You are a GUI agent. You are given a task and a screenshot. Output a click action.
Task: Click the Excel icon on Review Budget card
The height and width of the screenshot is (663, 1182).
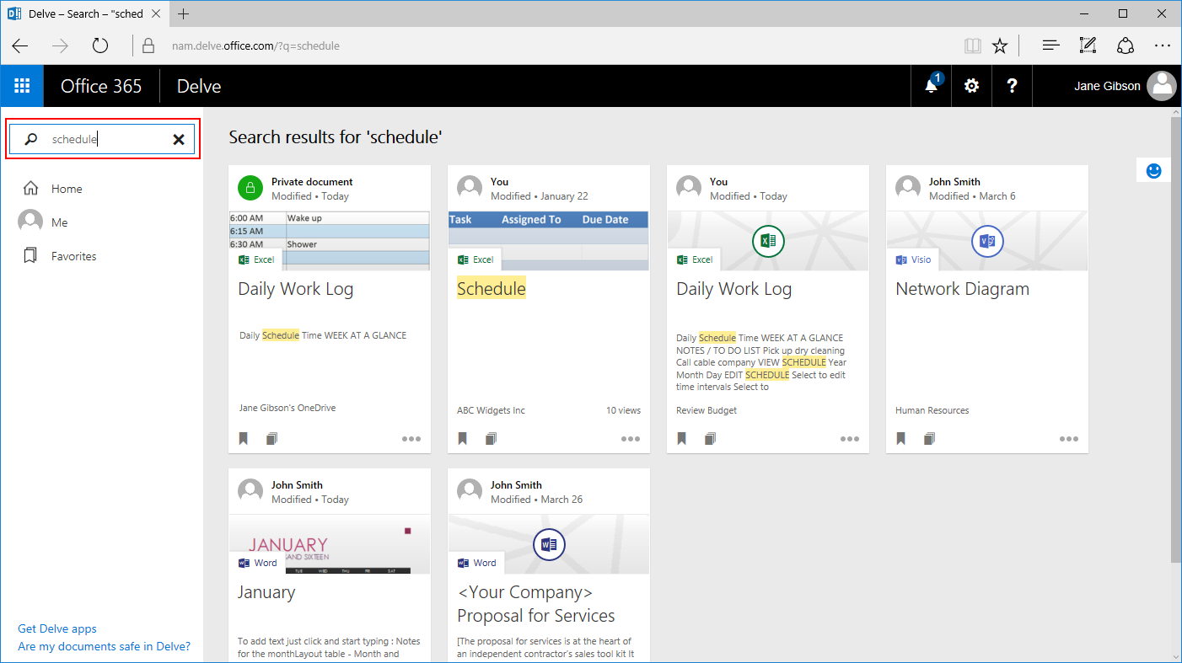768,242
